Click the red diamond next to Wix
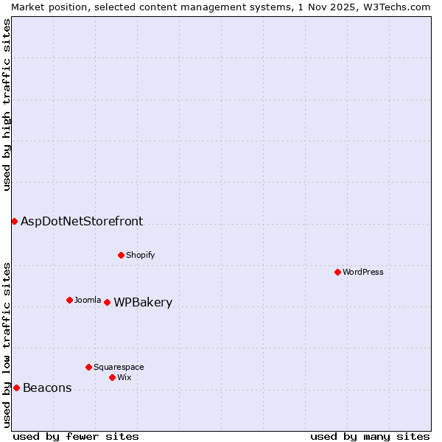This screenshot has height=442, width=442. tap(112, 377)
